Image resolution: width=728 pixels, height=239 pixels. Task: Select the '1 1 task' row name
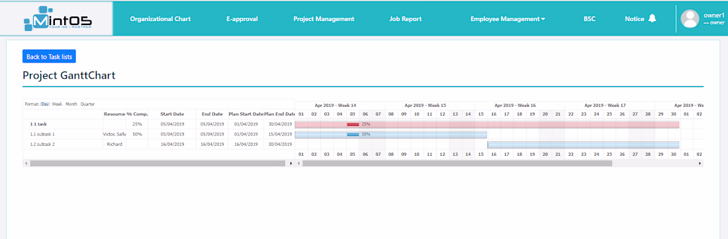(x=38, y=124)
